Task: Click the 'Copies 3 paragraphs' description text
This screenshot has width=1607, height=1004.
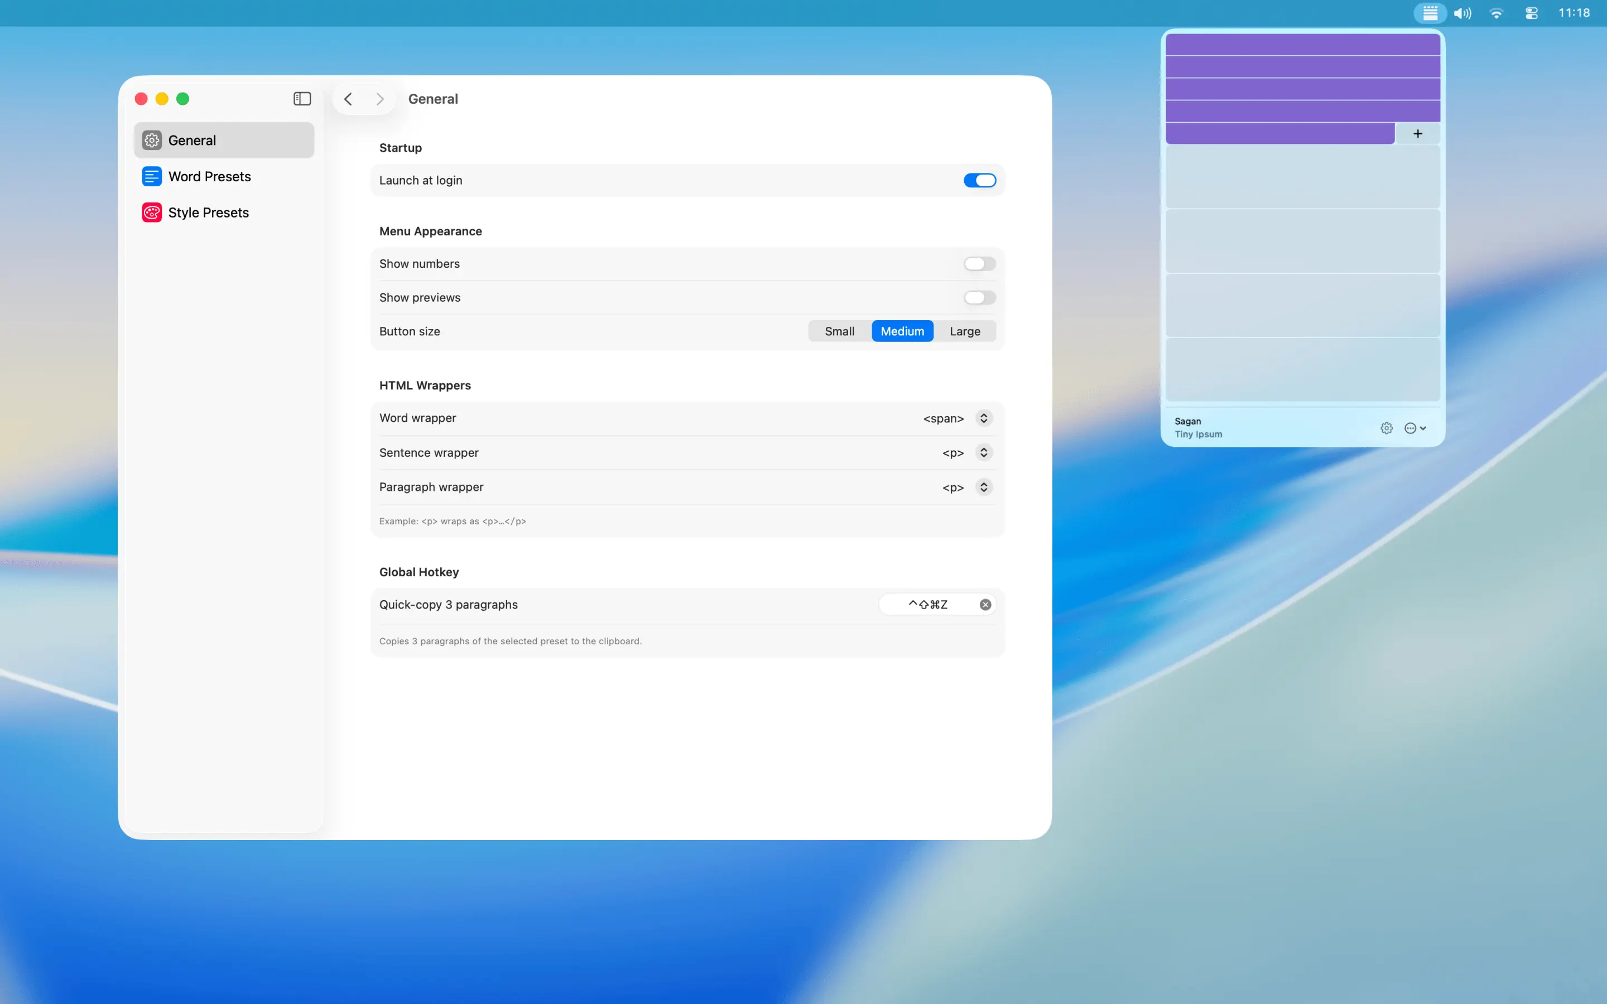Action: pos(510,641)
